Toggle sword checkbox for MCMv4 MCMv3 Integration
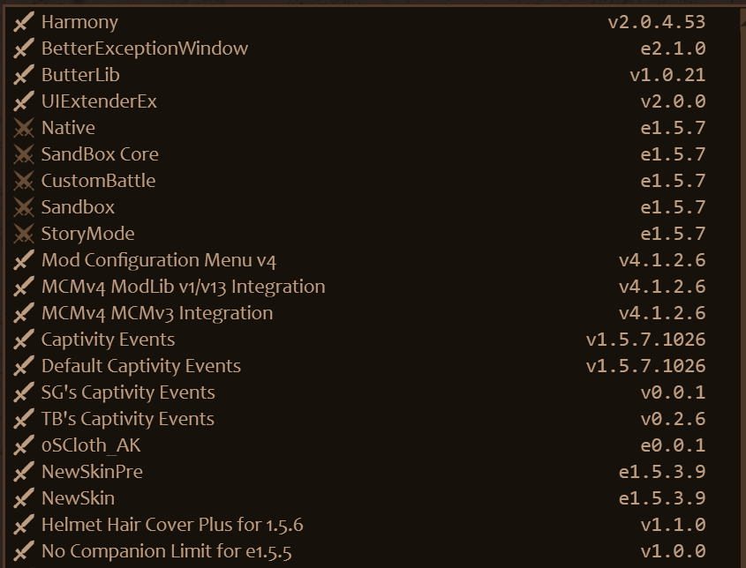 (24, 313)
